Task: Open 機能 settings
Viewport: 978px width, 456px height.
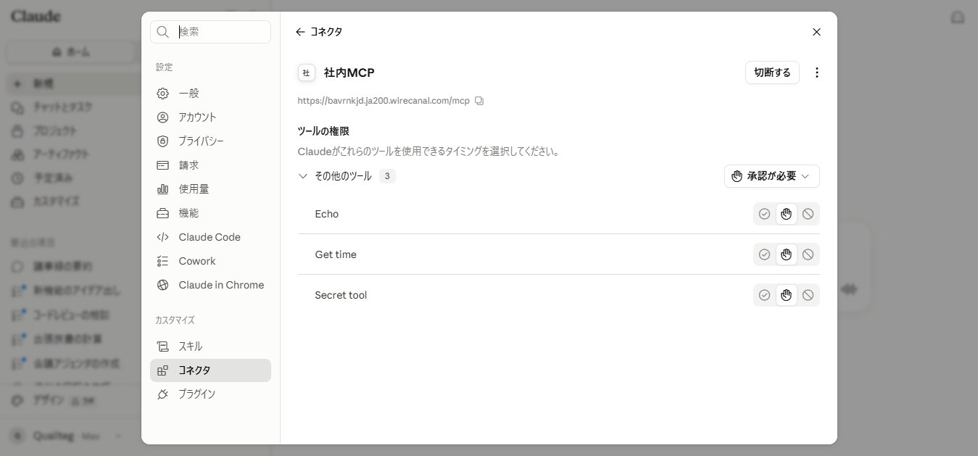Action: pos(210,213)
